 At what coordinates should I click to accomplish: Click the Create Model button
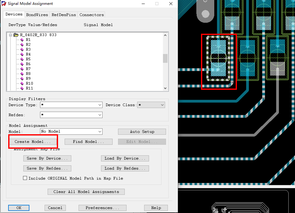pyautogui.click(x=33, y=141)
